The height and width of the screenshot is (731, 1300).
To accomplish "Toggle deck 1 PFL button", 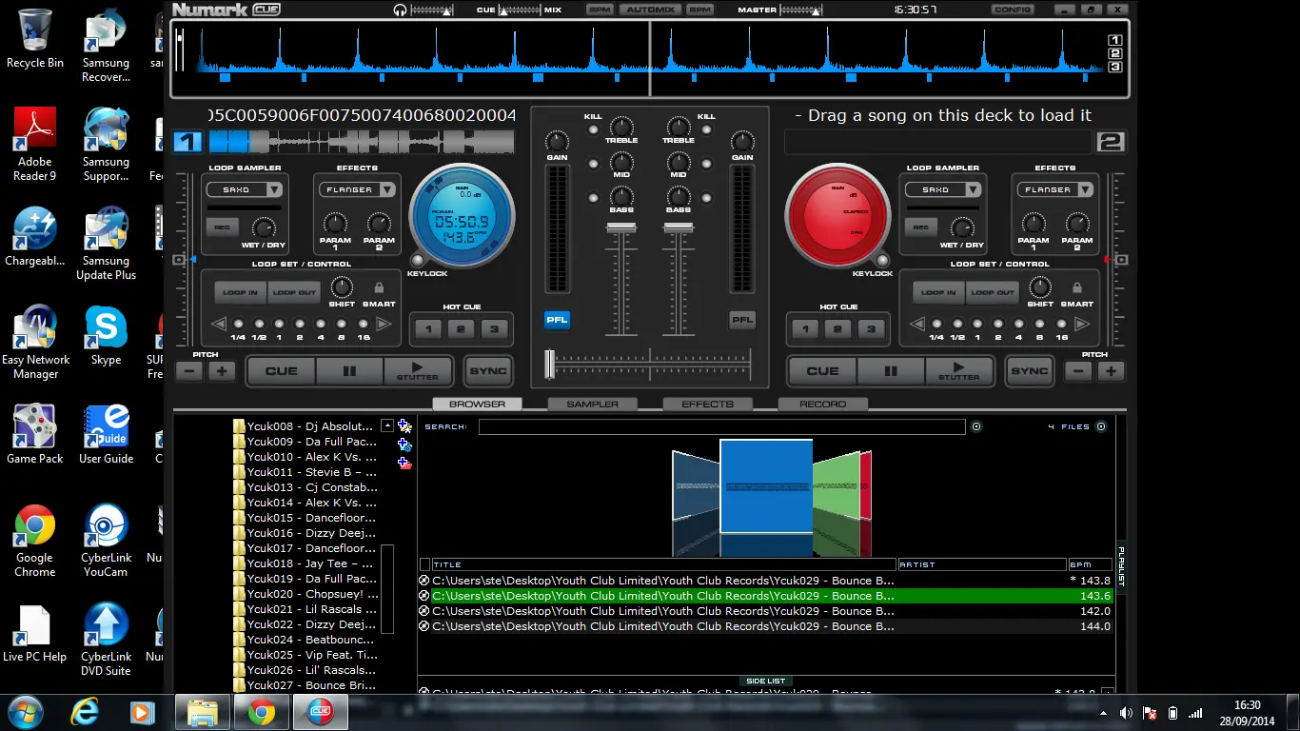I will point(558,320).
